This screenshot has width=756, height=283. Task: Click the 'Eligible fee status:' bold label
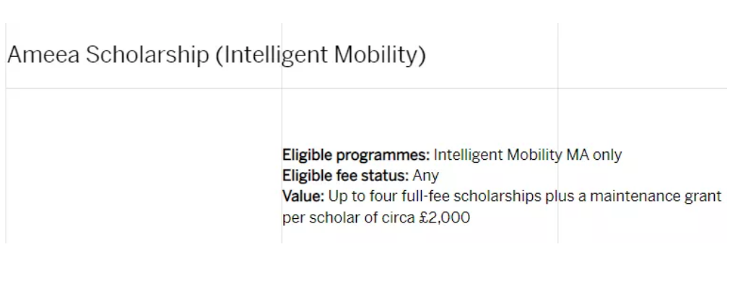(345, 176)
